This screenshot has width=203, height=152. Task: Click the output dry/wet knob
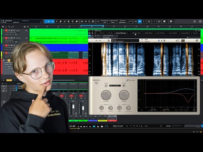[129, 108]
